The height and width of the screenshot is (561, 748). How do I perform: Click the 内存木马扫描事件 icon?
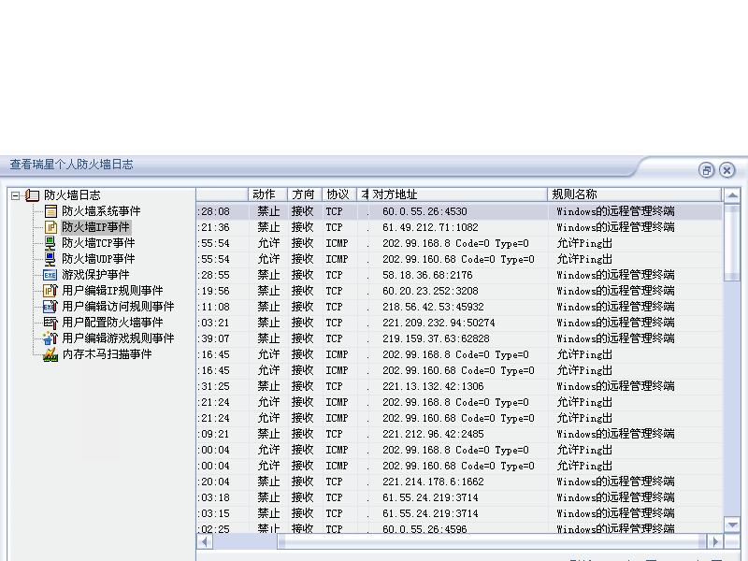pyautogui.click(x=50, y=354)
